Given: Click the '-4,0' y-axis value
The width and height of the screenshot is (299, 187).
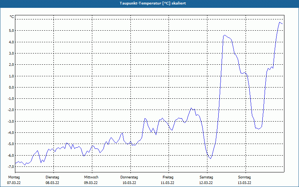Looking at the screenshot, I should click(11, 132).
